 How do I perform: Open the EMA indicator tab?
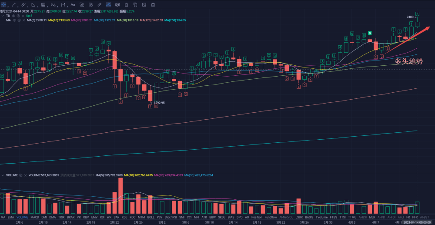pos(11,217)
